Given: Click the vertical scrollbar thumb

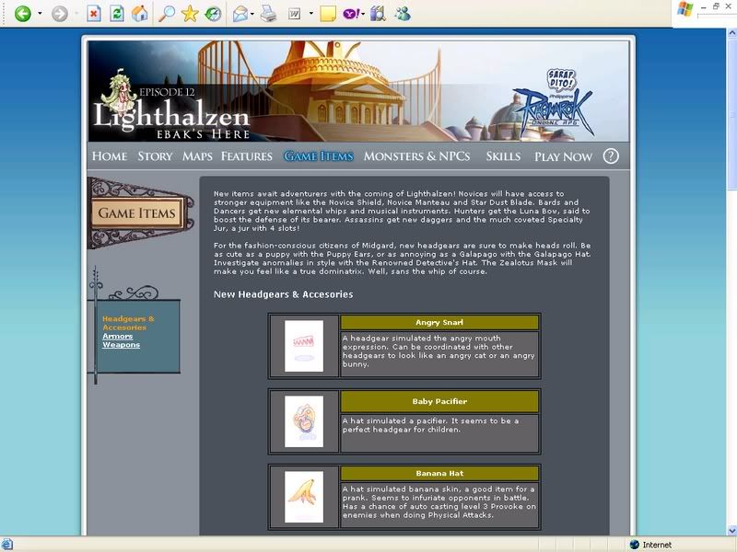Looking at the screenshot, I should click(731, 114).
